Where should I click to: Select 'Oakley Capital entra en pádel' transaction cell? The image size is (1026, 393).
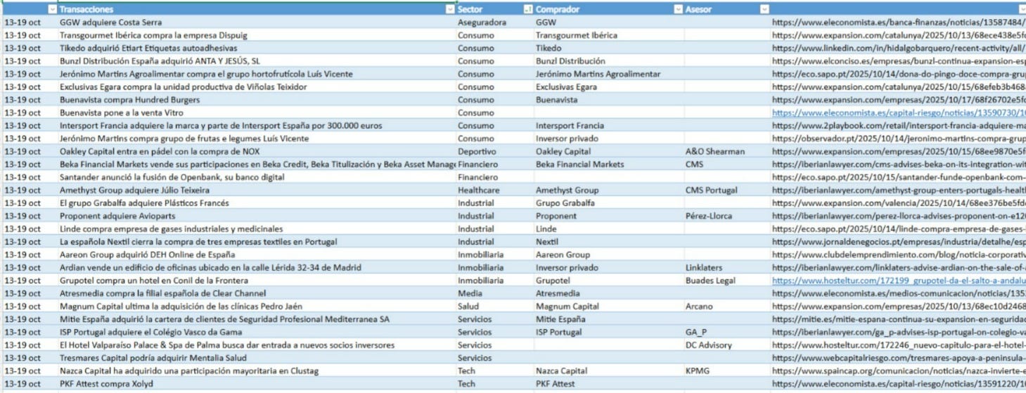(x=256, y=151)
